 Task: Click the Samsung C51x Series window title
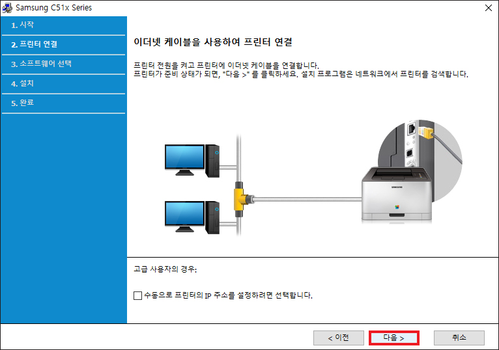[54, 8]
